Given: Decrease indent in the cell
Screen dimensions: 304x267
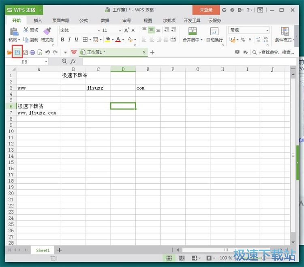Looking at the screenshot, I should click(x=167, y=30).
